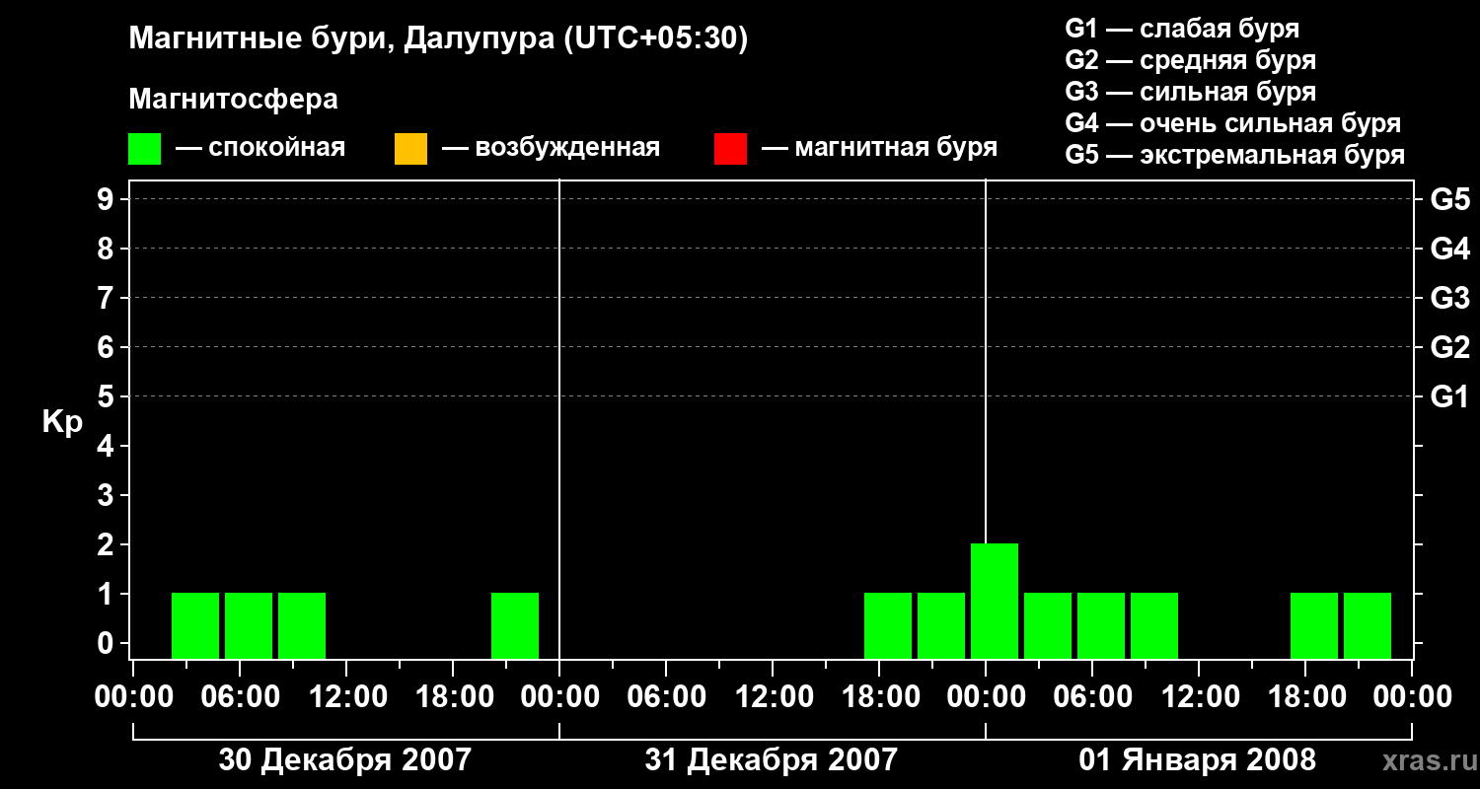The image size is (1480, 789).
Task: Click the right-axis 'G4' label
Action: (1449, 249)
